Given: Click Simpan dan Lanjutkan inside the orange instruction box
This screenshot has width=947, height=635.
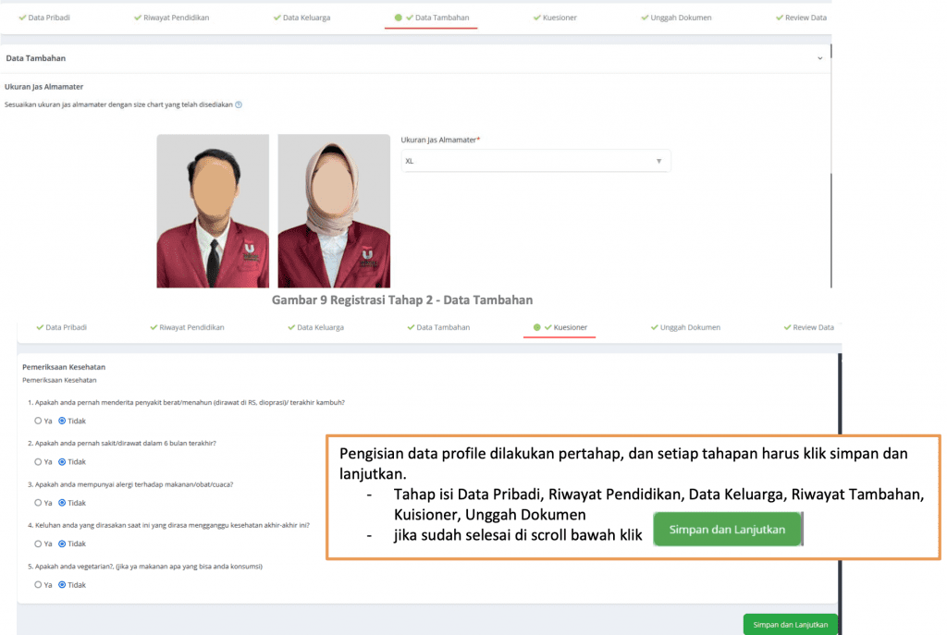Looking at the screenshot, I should tap(727, 530).
